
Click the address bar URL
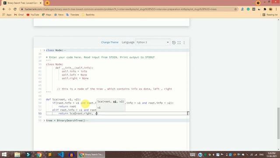pos(121,9)
